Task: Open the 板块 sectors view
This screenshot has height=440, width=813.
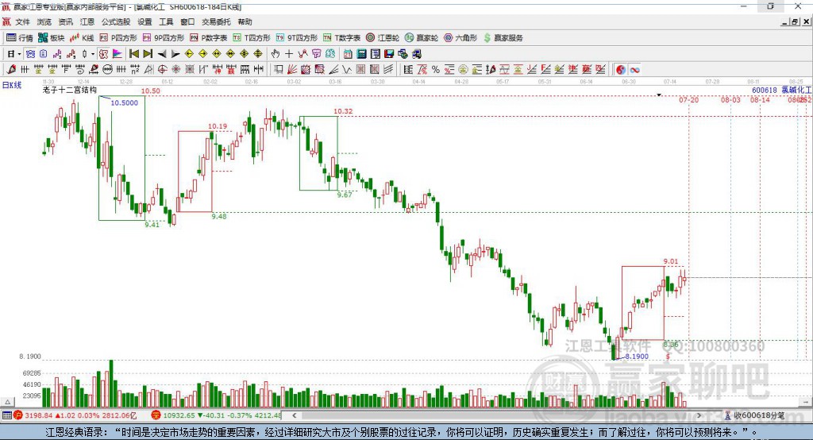Action: coord(52,38)
